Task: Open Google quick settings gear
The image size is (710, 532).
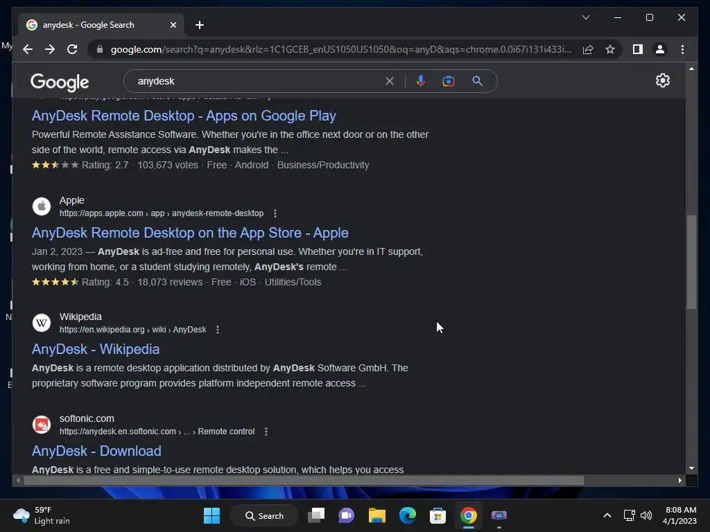Action: [x=662, y=80]
